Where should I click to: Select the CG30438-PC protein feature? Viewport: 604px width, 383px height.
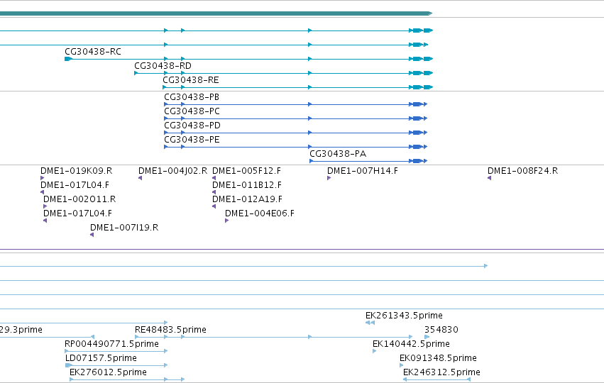(x=295, y=118)
